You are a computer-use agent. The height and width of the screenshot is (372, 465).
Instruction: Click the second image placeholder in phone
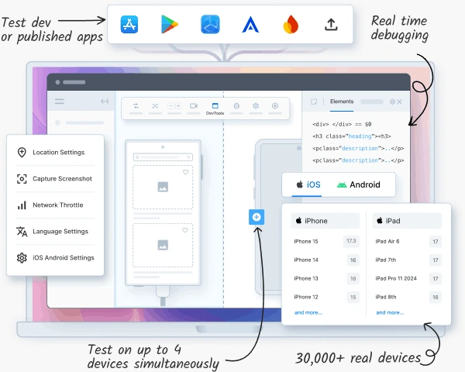coord(163,245)
